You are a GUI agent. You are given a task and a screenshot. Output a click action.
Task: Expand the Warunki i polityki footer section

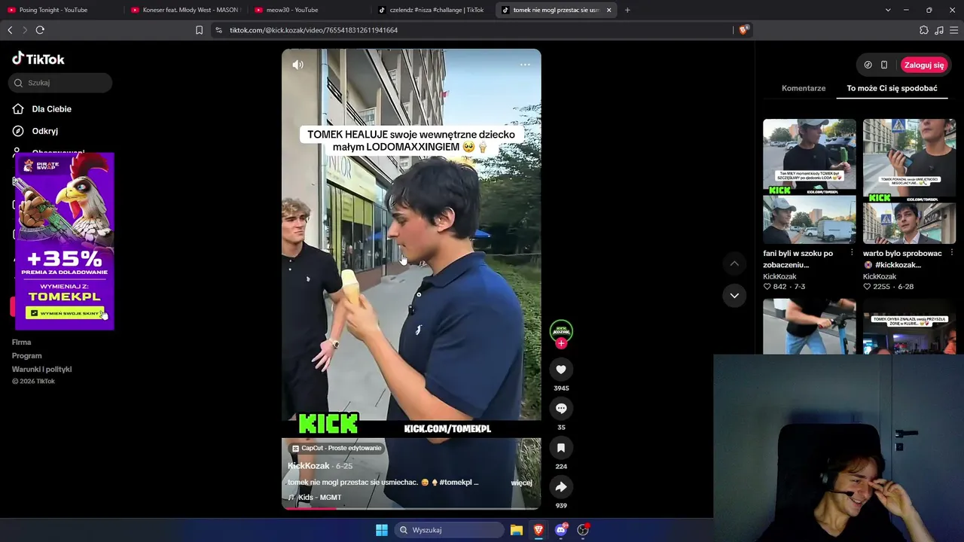point(41,370)
